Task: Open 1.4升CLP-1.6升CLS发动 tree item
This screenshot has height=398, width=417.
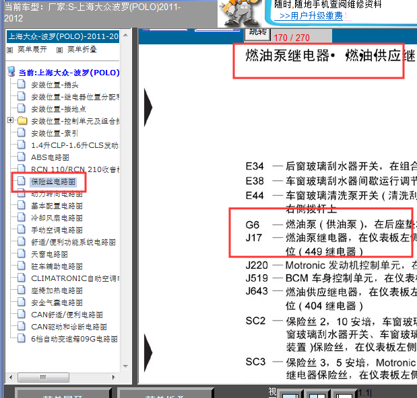Action: [x=75, y=145]
